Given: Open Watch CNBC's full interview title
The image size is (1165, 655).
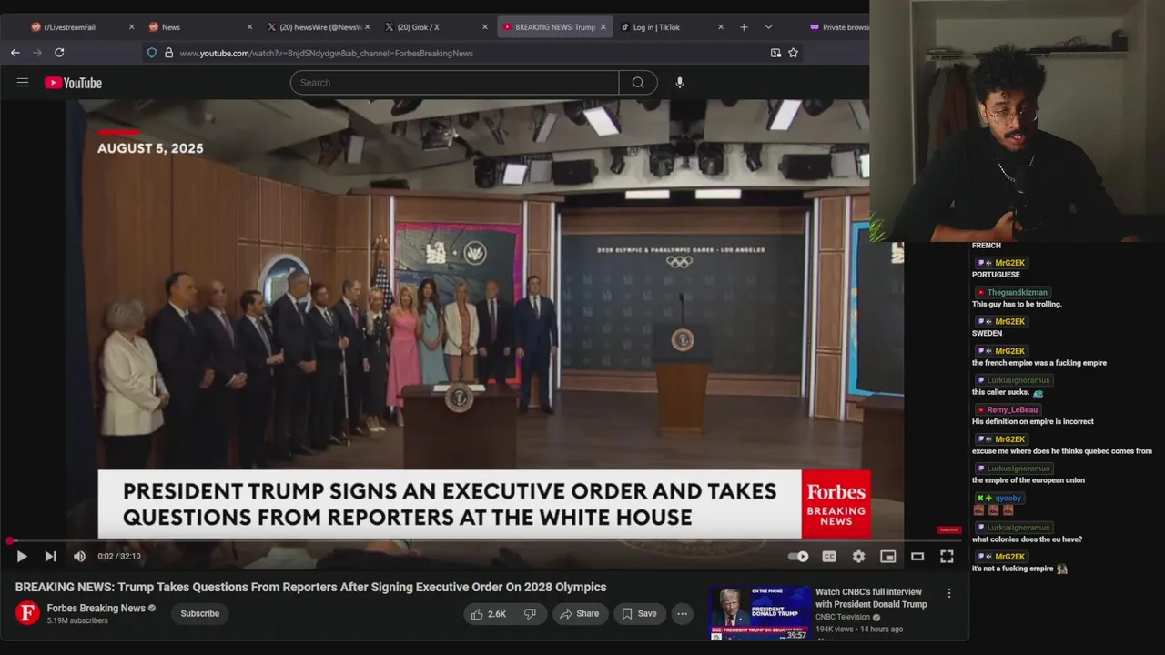Looking at the screenshot, I should pyautogui.click(x=871, y=599).
